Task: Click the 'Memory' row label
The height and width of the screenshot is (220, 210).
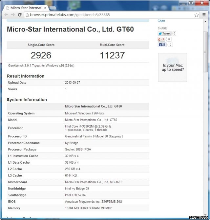Action: (14, 208)
